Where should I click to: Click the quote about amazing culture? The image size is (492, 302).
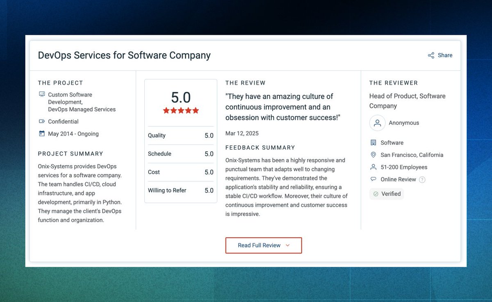point(283,107)
